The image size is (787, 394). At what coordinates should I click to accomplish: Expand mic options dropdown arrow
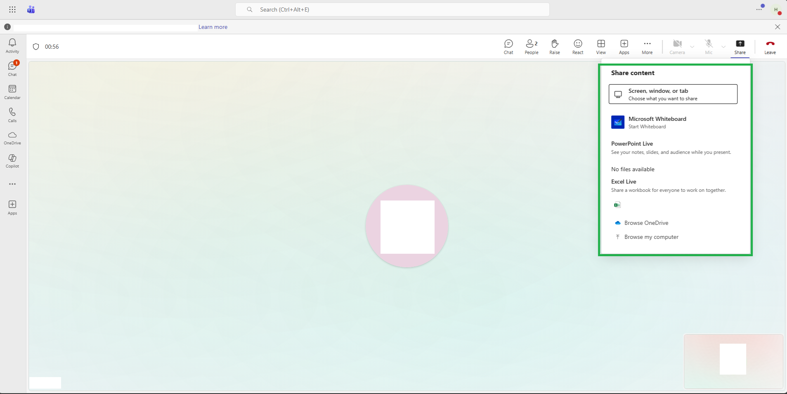(x=723, y=47)
